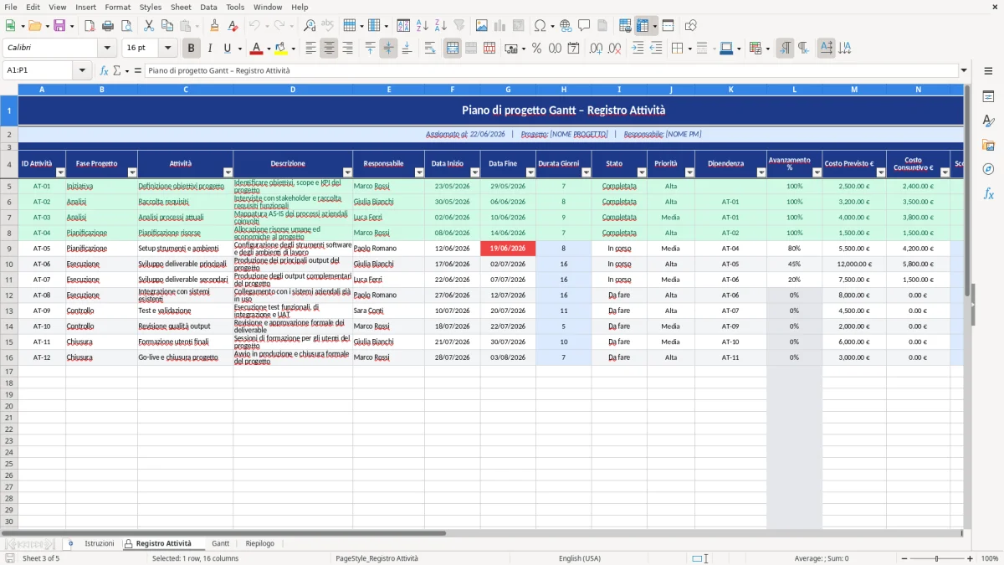Open the sidebar Properties panel icon
Image resolution: width=1004 pixels, height=565 pixels.
[988, 97]
